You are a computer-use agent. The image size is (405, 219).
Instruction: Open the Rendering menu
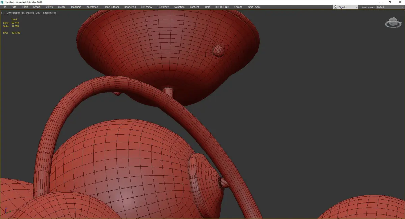click(130, 7)
